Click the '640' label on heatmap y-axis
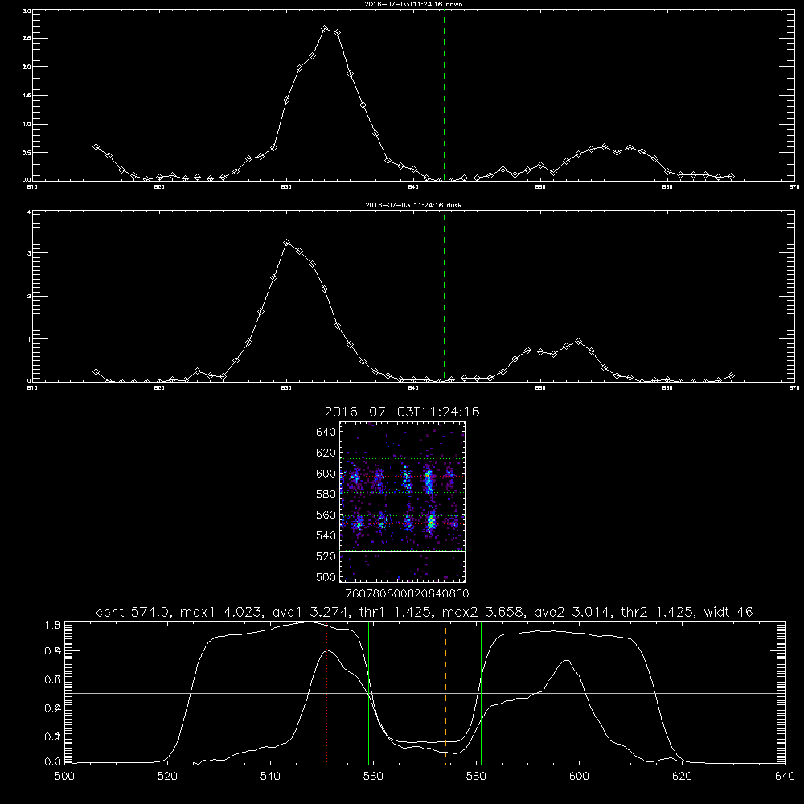This screenshot has width=804, height=804. 326,433
